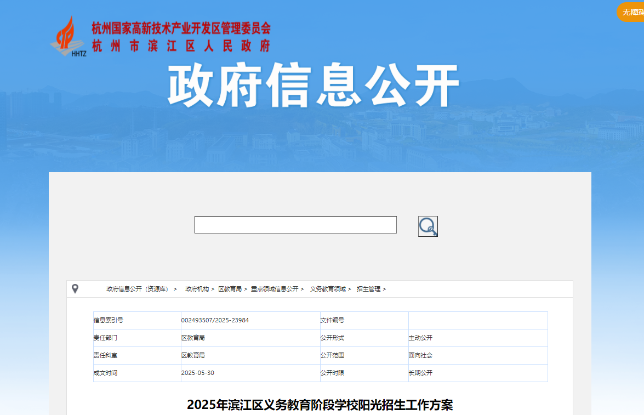
Task: Click the large 政府信息公开 banner title
Action: click(x=313, y=86)
